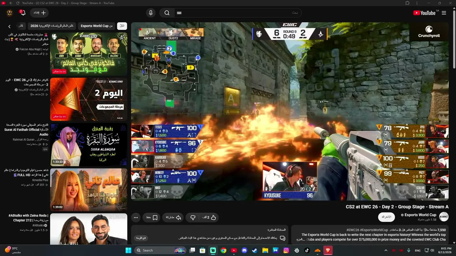Open ABtalks with Zeina Reda thumbnail
This screenshot has width=456, height=256.
[89, 229]
